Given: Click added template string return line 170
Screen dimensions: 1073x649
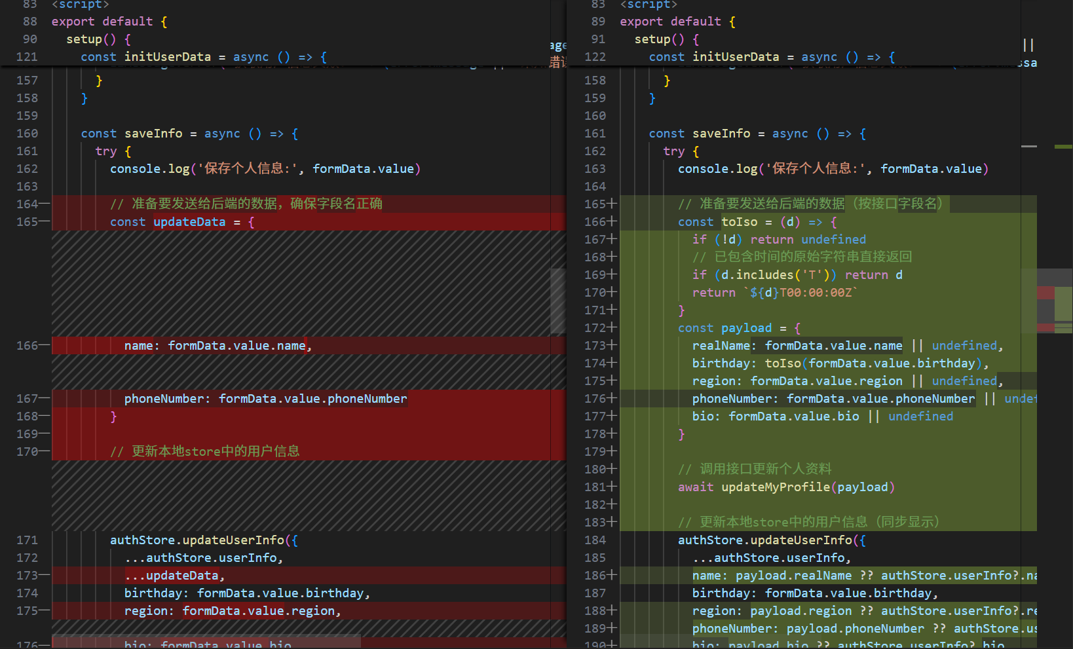Looking at the screenshot, I should click(x=775, y=293).
